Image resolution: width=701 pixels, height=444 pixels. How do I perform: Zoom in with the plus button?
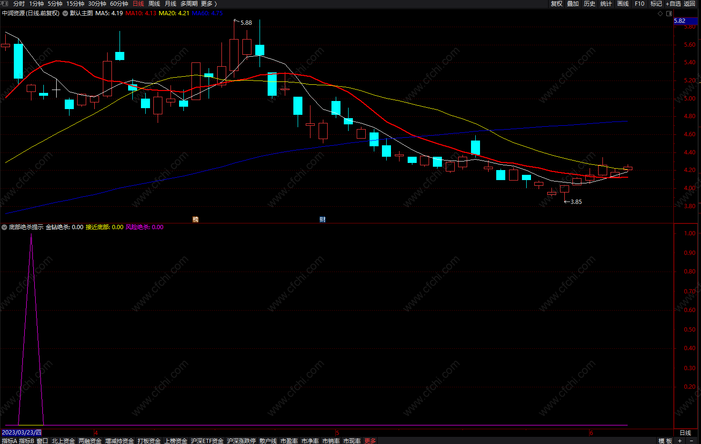(x=680, y=441)
